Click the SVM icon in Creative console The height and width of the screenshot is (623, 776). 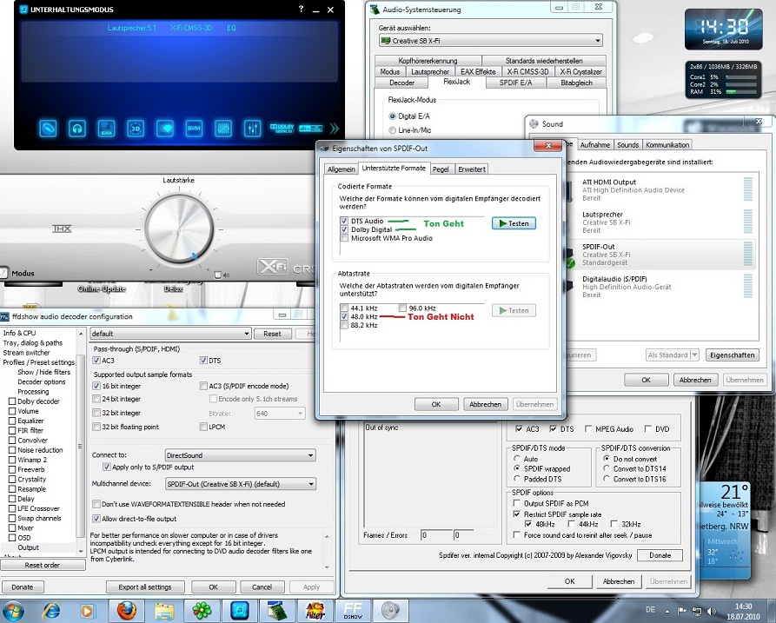194,129
